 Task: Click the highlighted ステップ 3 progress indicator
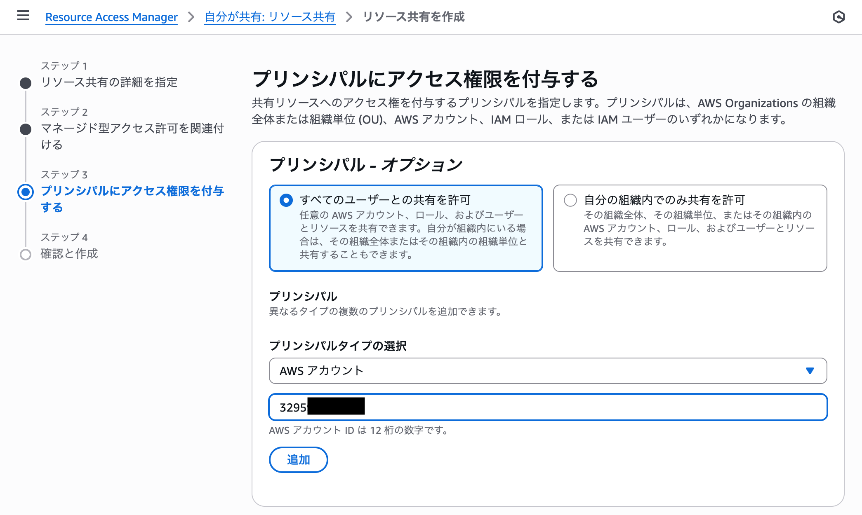(x=26, y=192)
